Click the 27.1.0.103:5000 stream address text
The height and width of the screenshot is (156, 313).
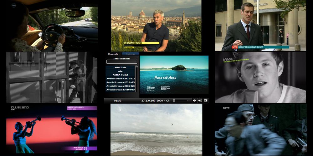tap(152, 101)
